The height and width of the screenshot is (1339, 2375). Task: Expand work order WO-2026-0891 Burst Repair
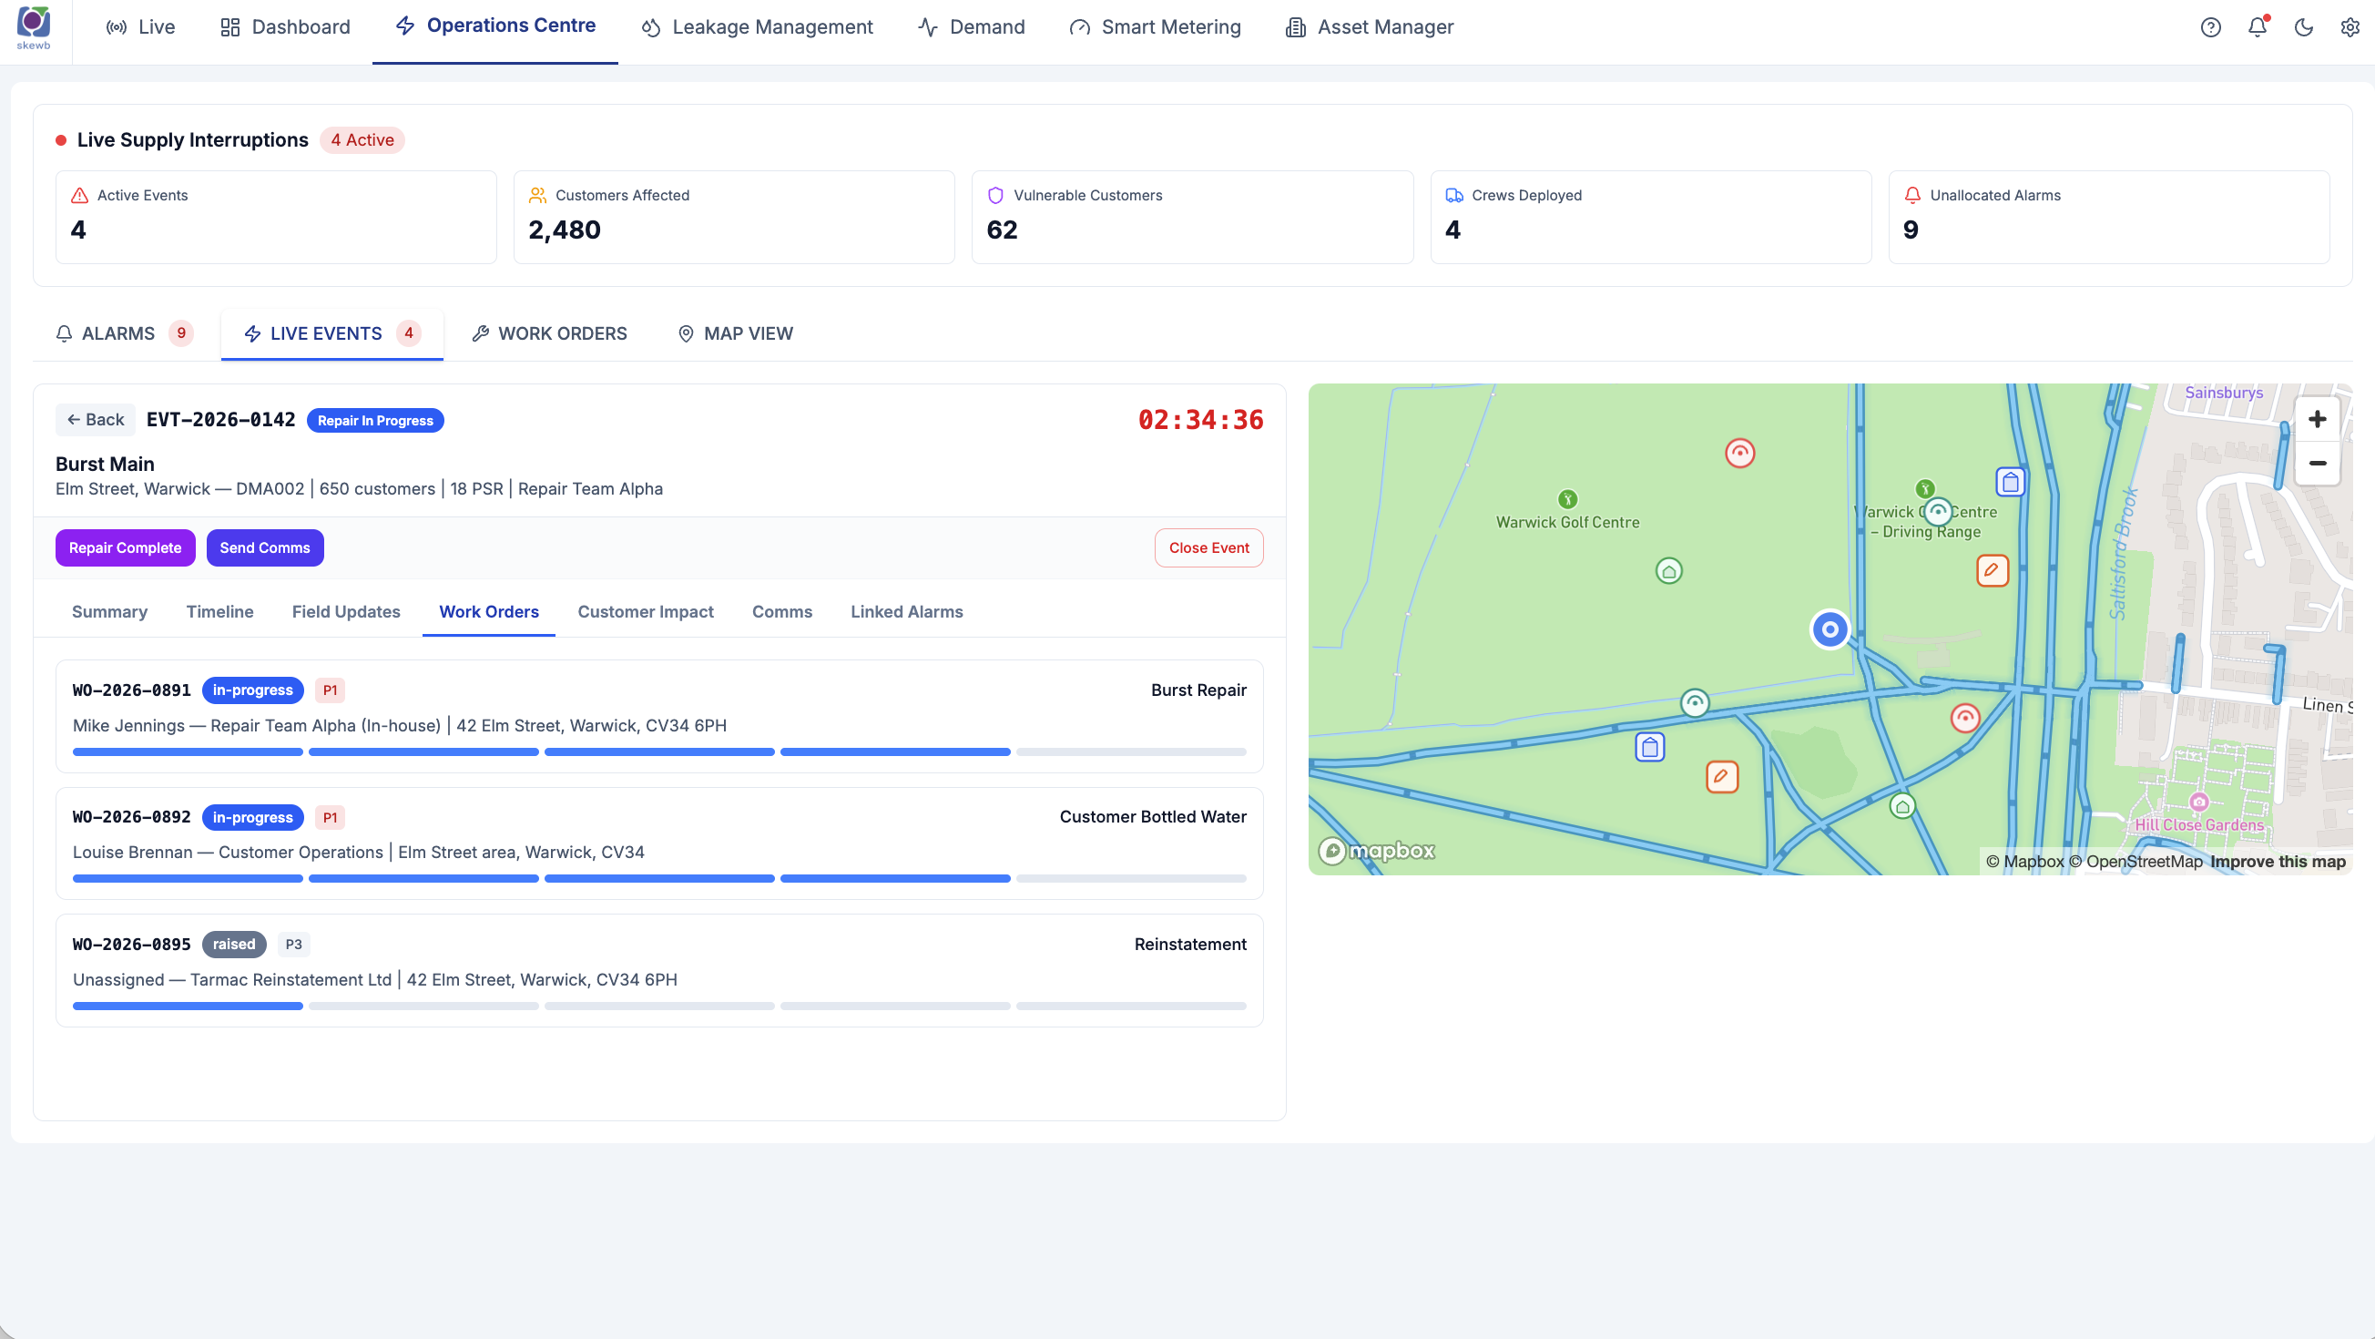tap(659, 717)
